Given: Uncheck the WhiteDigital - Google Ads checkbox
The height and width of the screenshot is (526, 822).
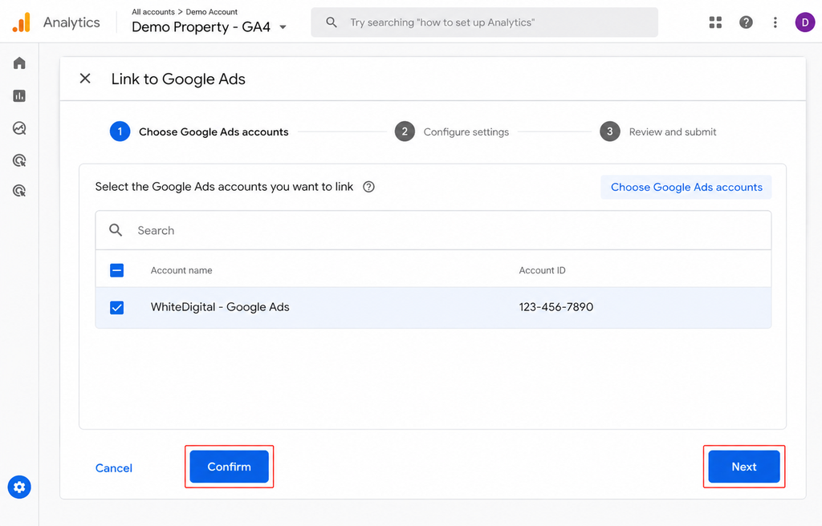Looking at the screenshot, I should pos(117,308).
